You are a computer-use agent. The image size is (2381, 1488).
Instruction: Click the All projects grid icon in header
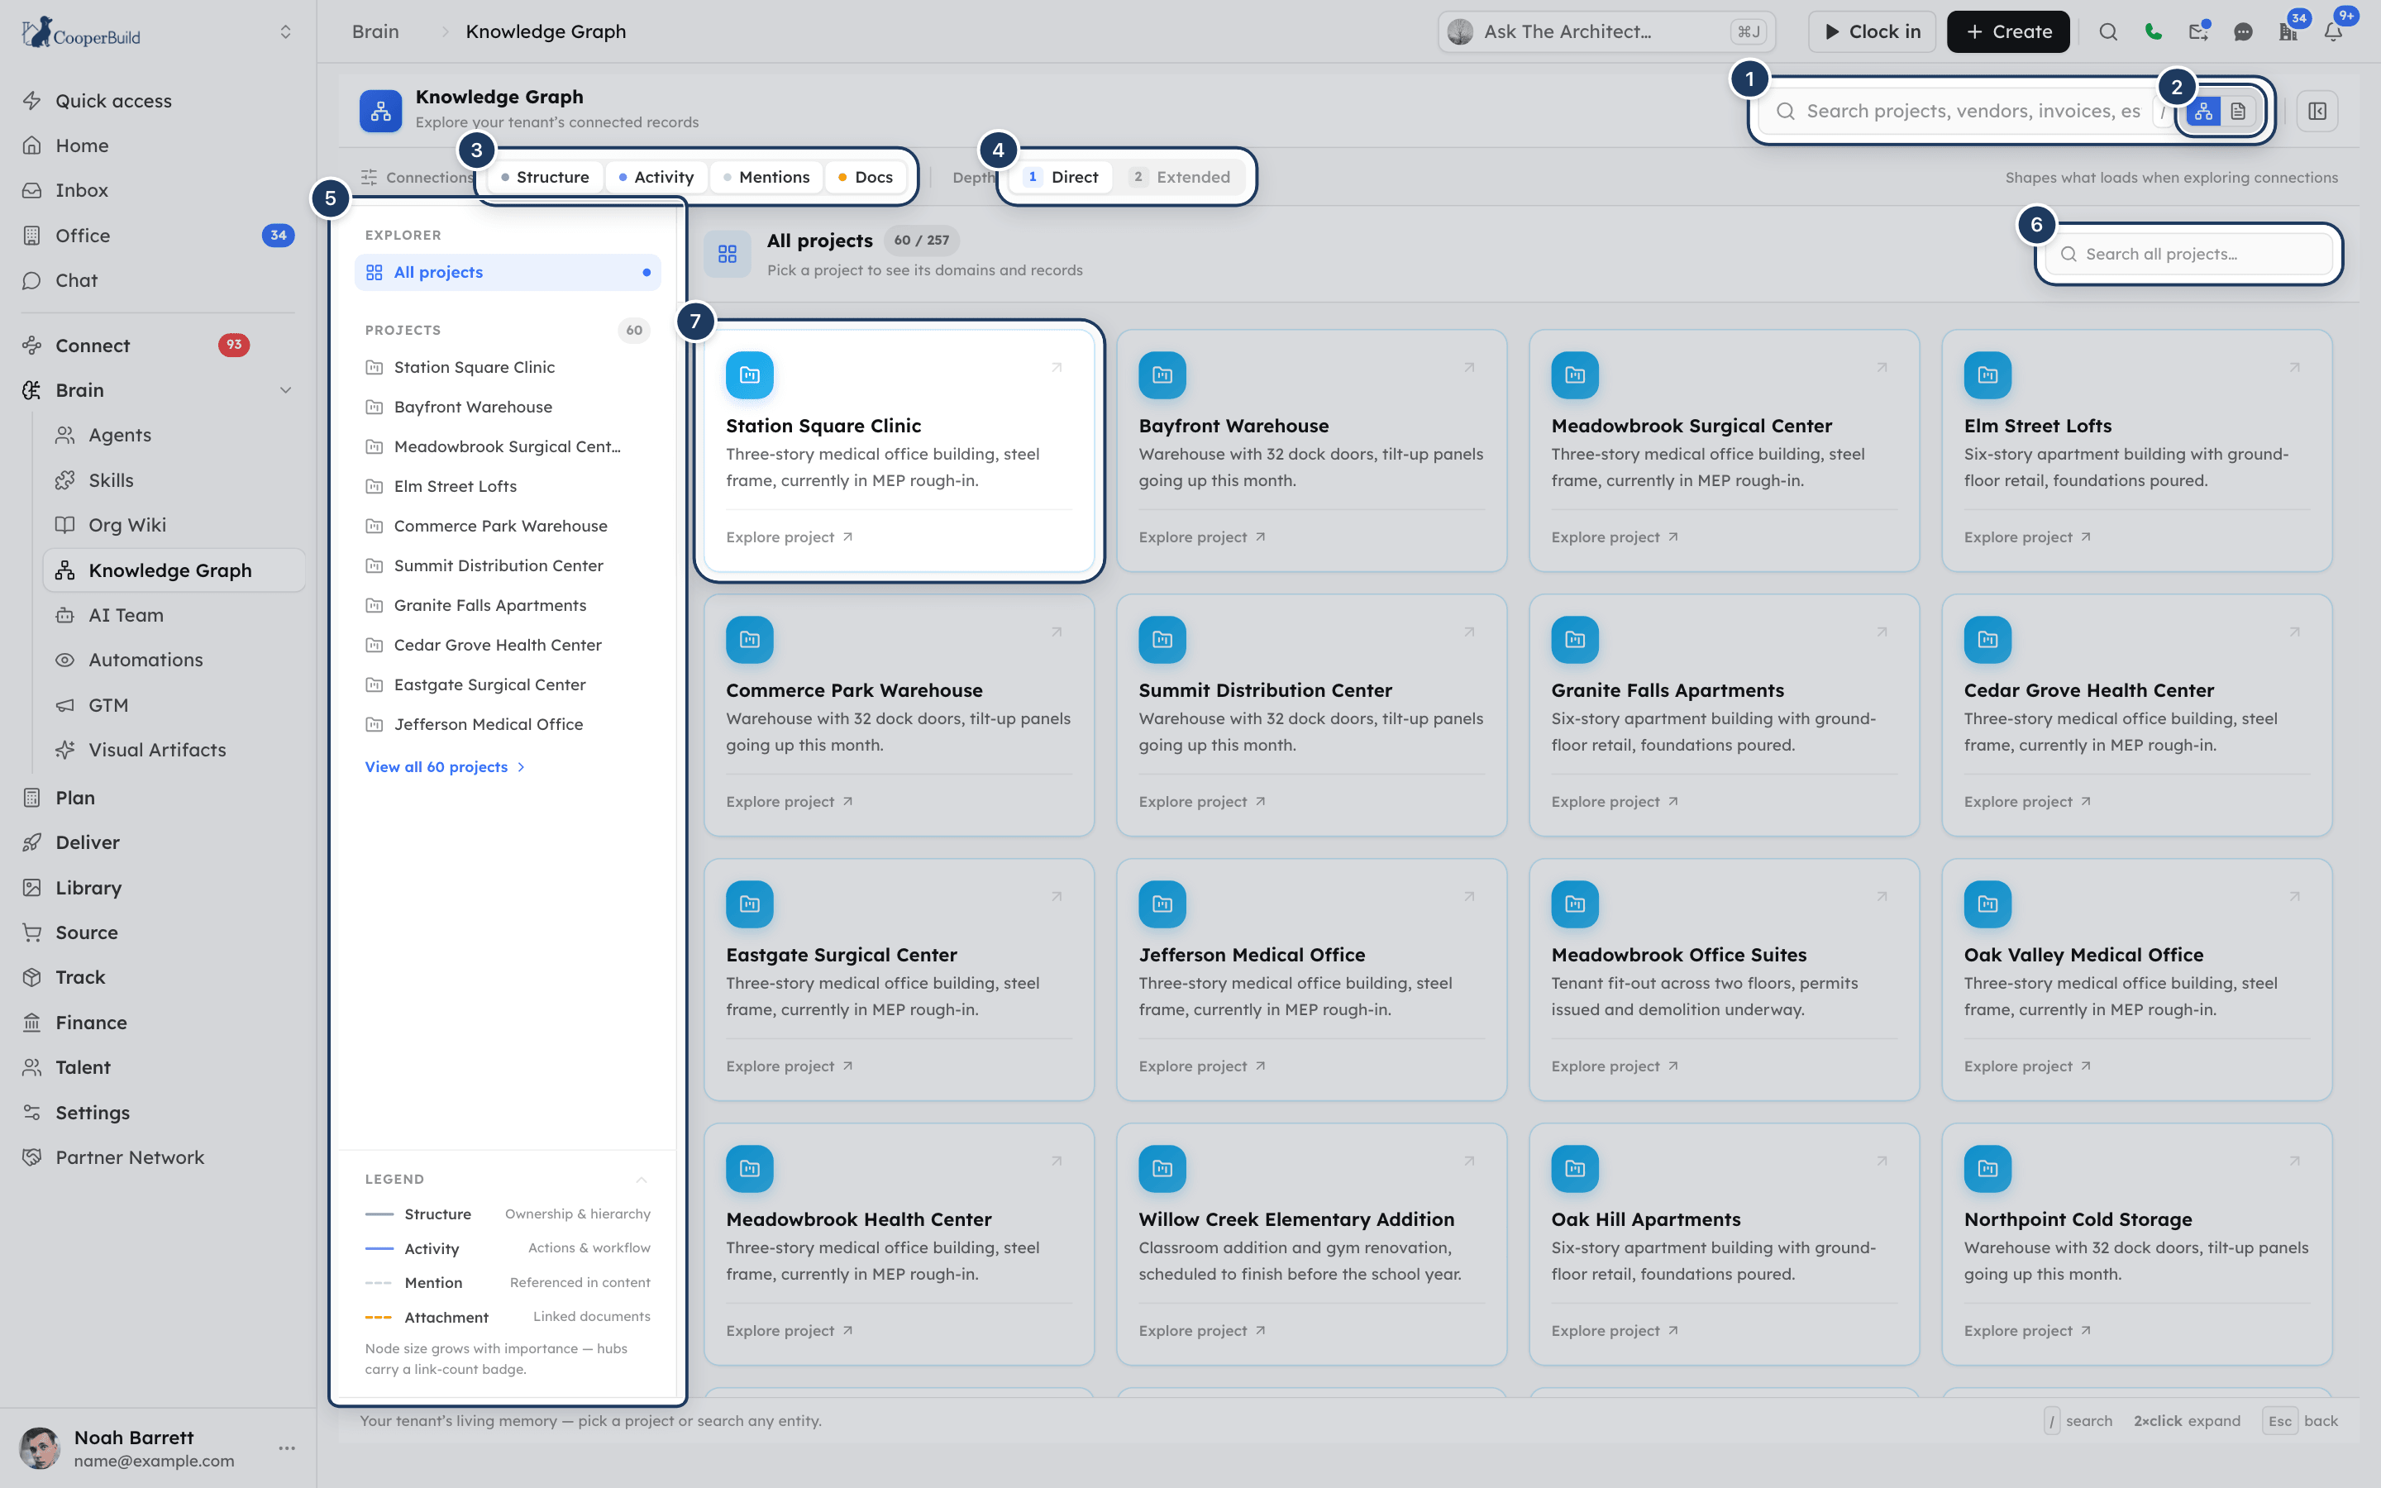[x=727, y=254]
